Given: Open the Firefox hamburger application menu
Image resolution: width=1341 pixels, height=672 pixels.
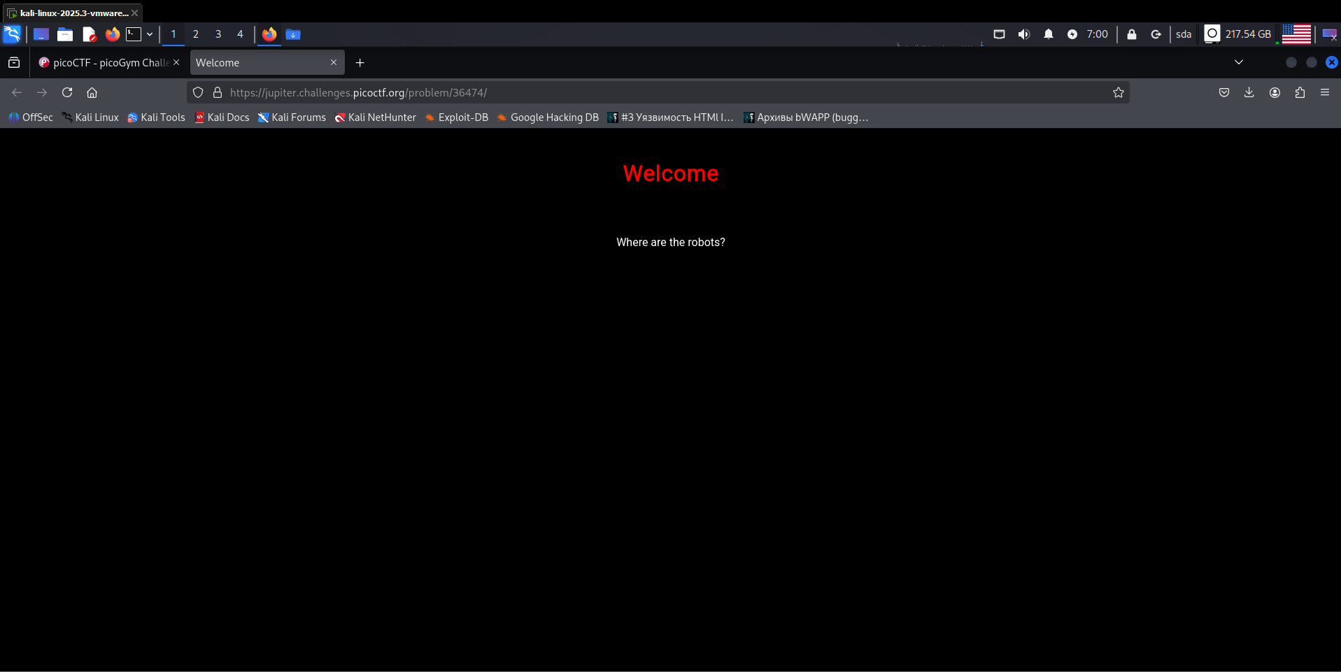Looking at the screenshot, I should point(1324,92).
